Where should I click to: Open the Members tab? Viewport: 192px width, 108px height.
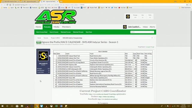(x=66, y=27)
